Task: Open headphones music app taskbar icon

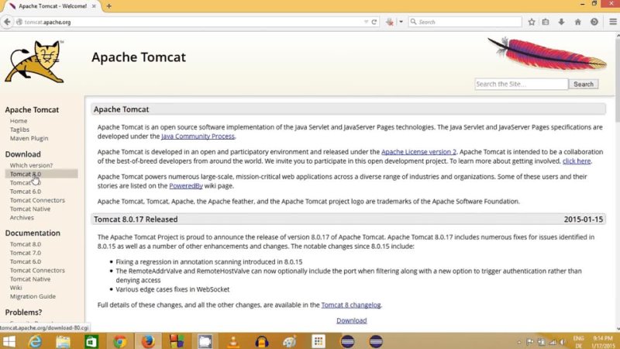Action: (262, 341)
